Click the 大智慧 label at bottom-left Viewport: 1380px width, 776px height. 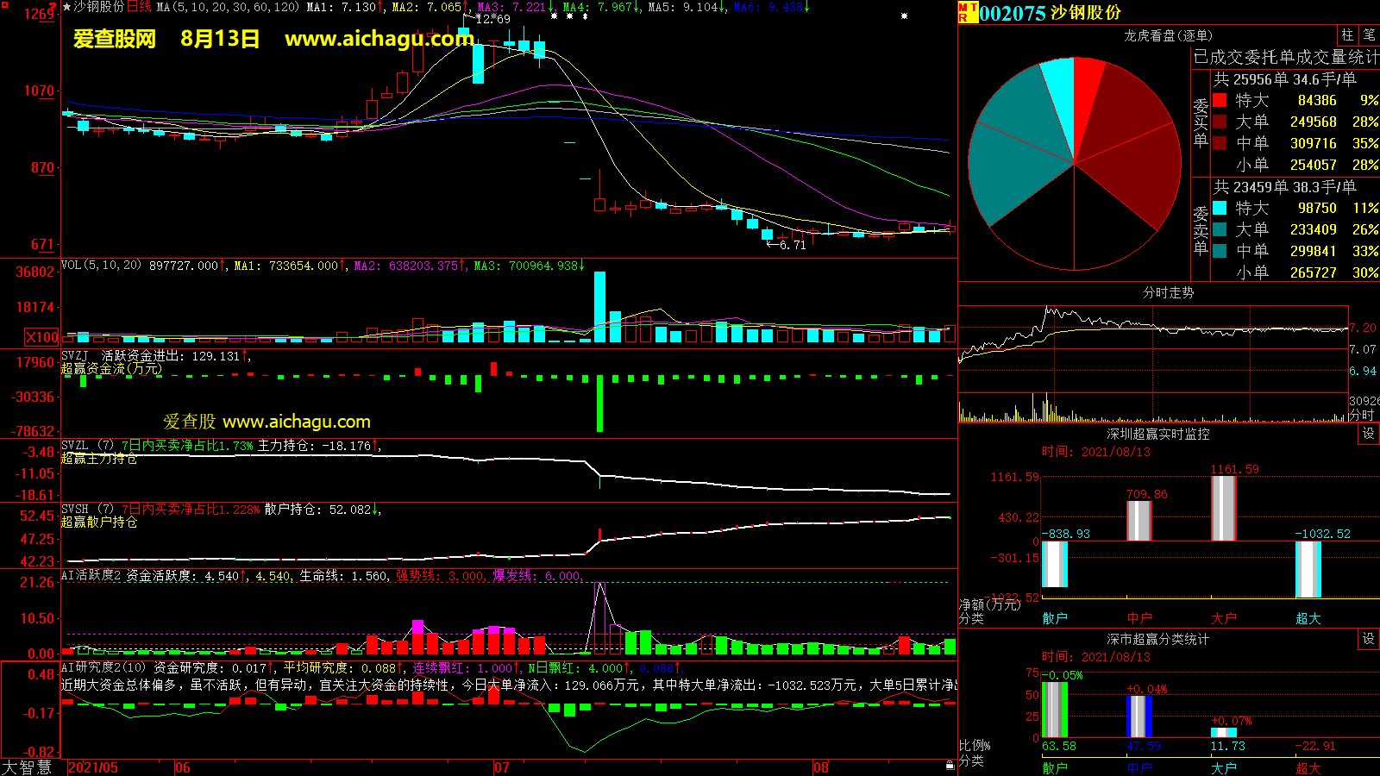27,767
